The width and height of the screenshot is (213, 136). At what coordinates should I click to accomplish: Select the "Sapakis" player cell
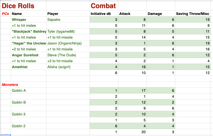(54, 19)
